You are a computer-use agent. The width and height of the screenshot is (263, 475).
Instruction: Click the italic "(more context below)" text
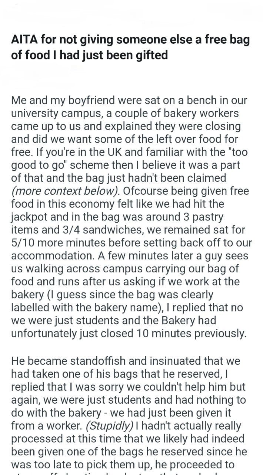(65, 191)
